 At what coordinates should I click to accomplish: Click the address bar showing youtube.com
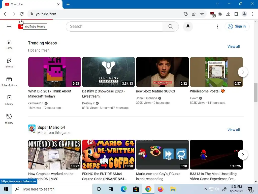pos(105,14)
